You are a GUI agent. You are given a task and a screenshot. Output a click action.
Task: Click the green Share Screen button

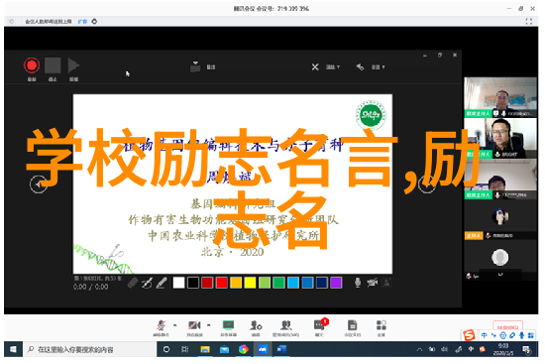[x=228, y=328]
